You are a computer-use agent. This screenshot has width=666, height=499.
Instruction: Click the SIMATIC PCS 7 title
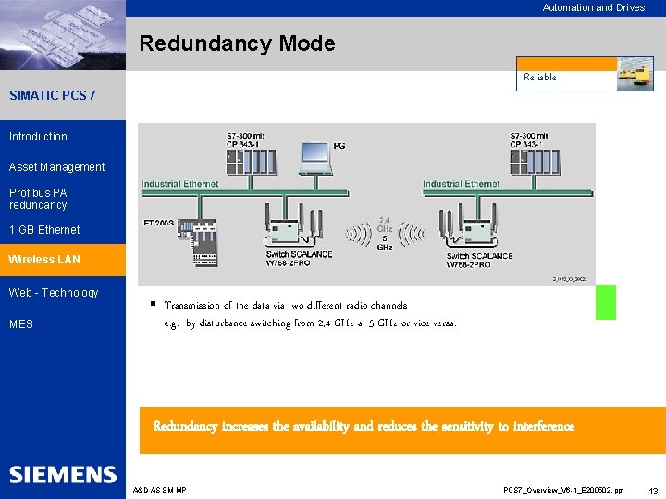[53, 95]
